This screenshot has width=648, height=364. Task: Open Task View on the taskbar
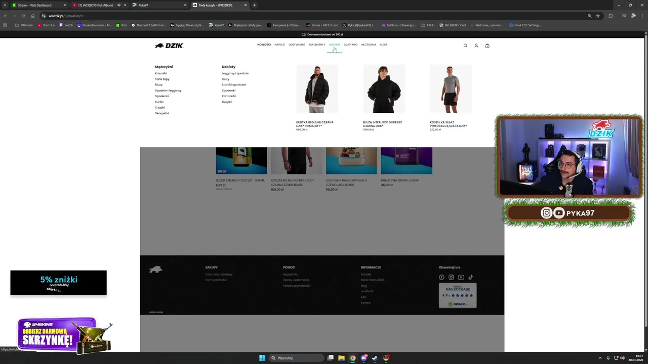331,358
